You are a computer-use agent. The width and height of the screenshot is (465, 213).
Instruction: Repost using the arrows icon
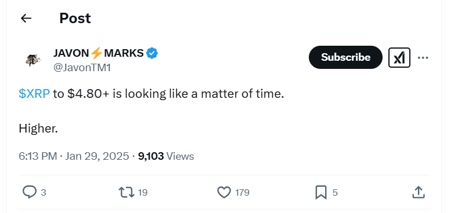(127, 192)
